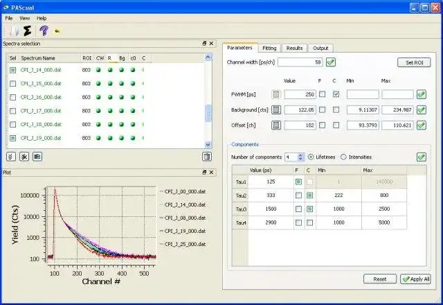Screen dimensions: 443x305
Task: Float the Spectra selection panel
Action: 204,43
